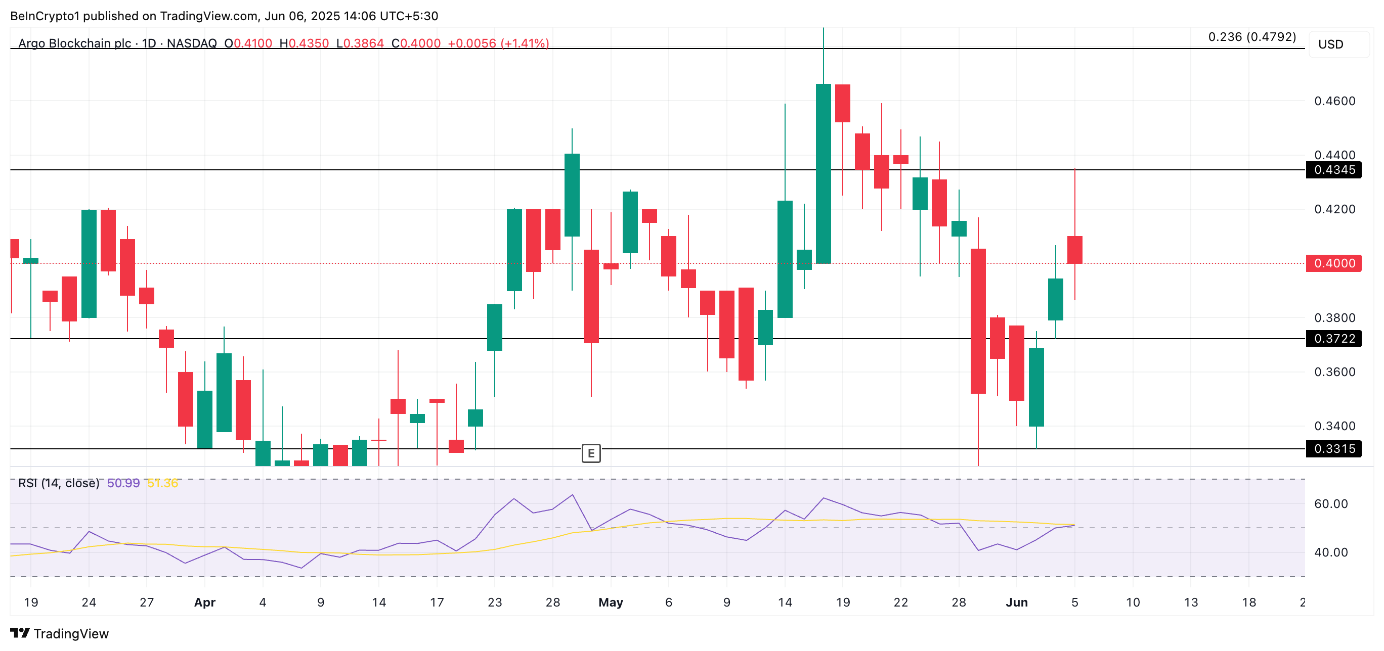Click the 0.4000 current price label

point(1333,263)
